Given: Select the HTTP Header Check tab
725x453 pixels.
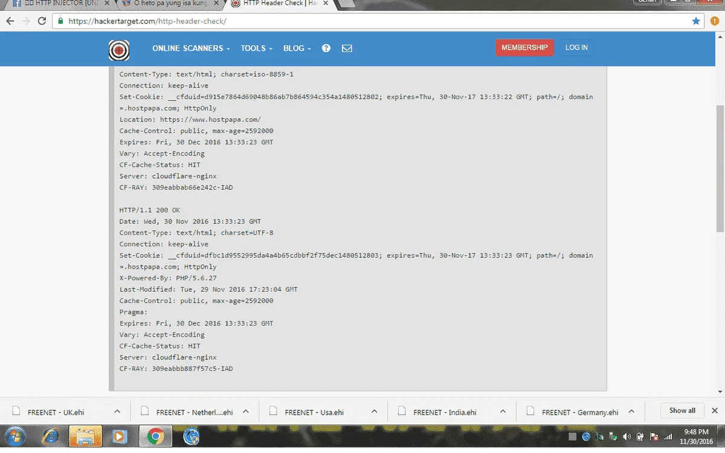Looking at the screenshot, I should pos(280,4).
